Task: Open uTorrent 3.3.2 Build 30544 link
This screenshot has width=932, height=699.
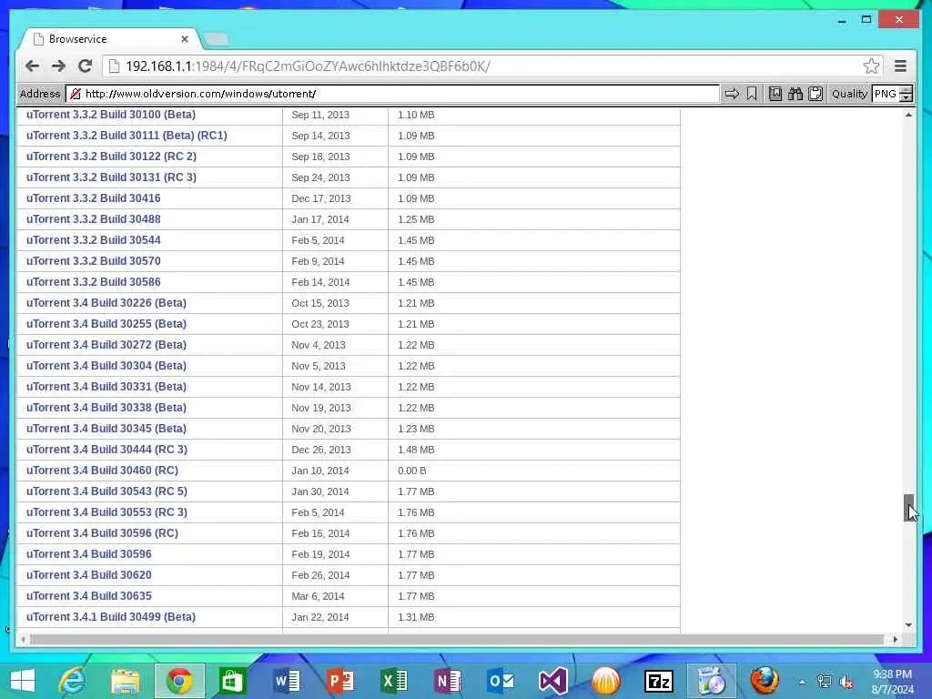Action: 94,239
